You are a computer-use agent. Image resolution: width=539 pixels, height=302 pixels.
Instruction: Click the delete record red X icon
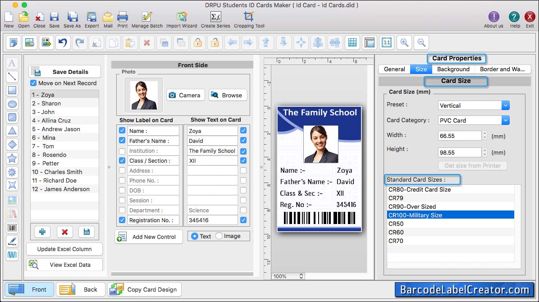click(x=64, y=232)
